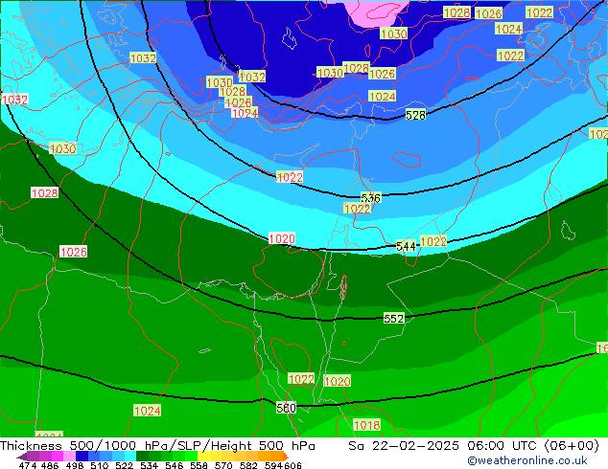Select the 1018 pressure label

[x=367, y=425]
